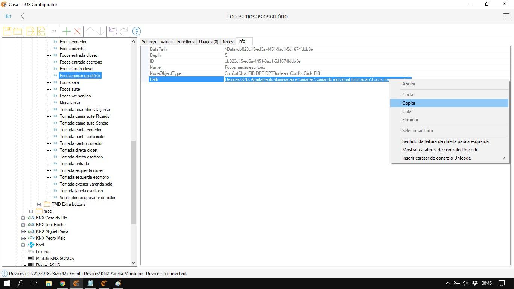Choose Selecionar tudo in the context menu

pyautogui.click(x=417, y=131)
